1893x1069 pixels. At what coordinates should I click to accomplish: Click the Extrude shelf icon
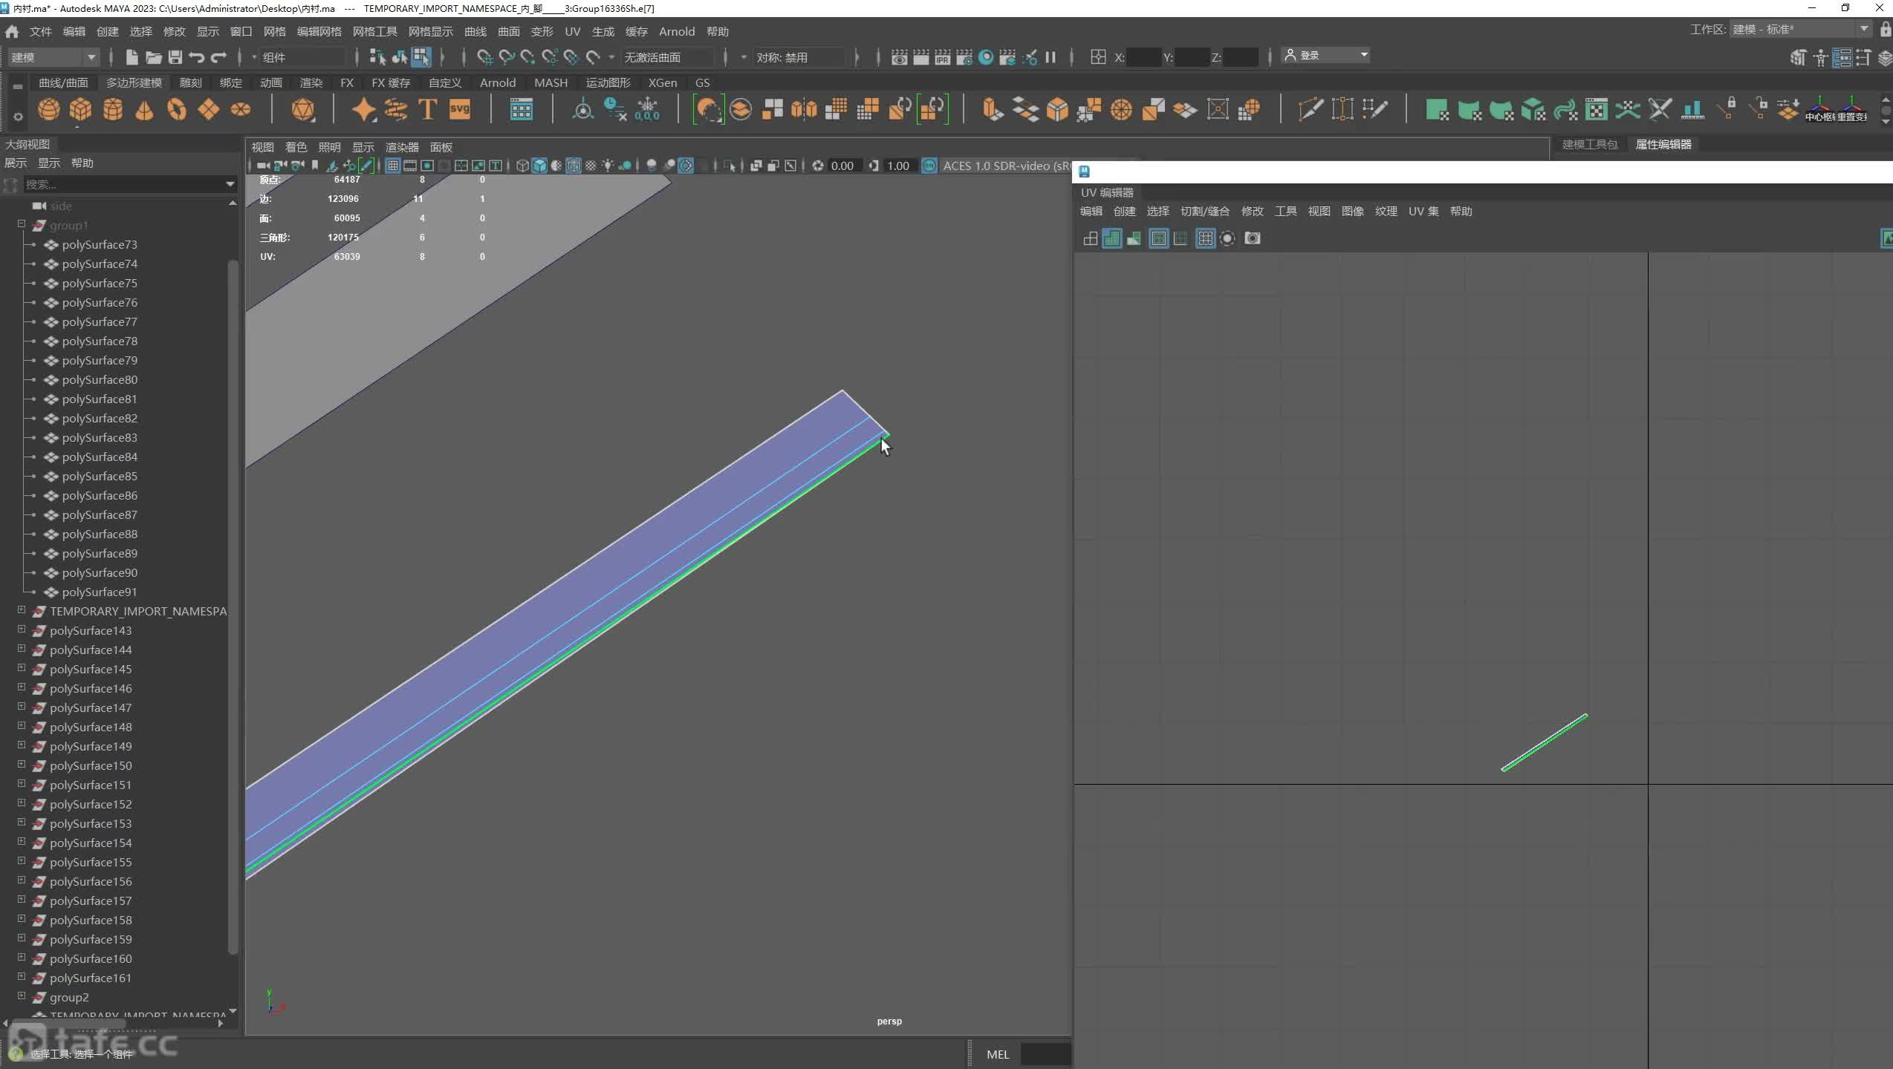[993, 110]
